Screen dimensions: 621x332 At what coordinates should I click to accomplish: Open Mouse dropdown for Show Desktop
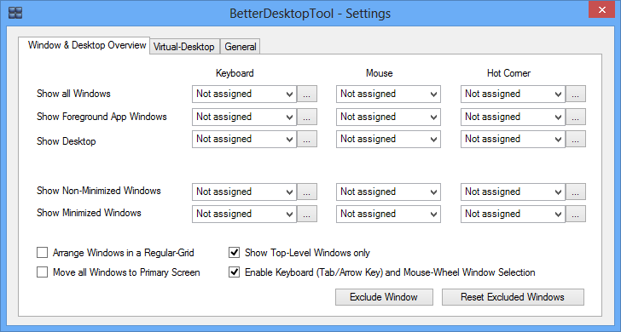point(388,139)
